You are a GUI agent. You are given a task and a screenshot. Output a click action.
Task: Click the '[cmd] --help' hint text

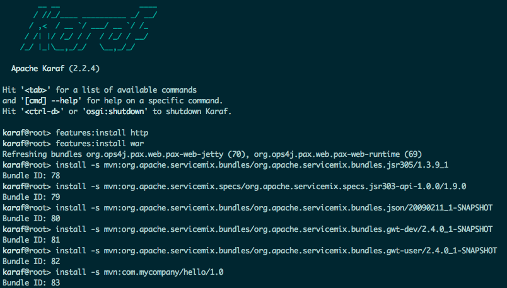52,101
